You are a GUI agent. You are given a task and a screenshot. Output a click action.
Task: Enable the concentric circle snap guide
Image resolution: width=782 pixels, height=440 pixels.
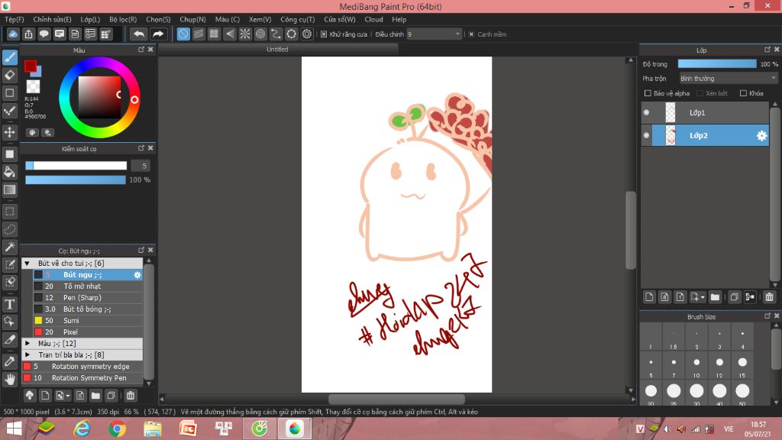260,34
